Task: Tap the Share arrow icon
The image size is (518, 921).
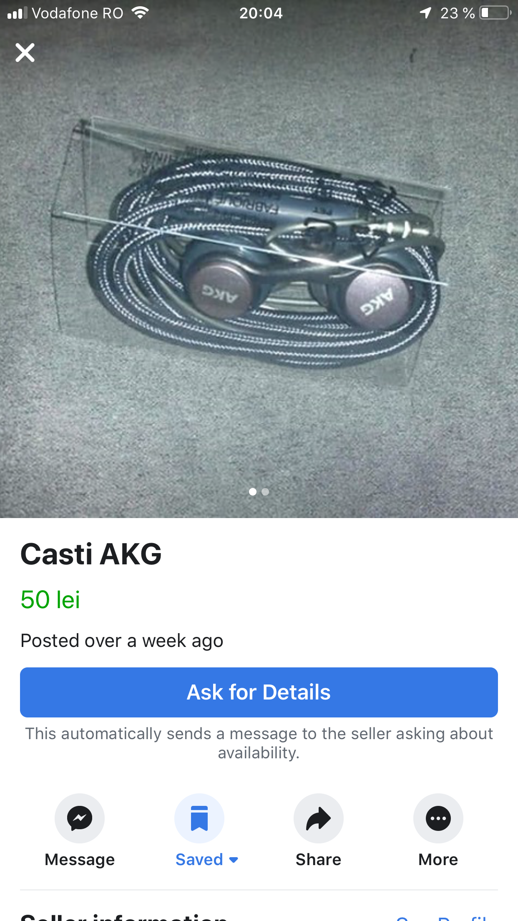Action: 319,818
